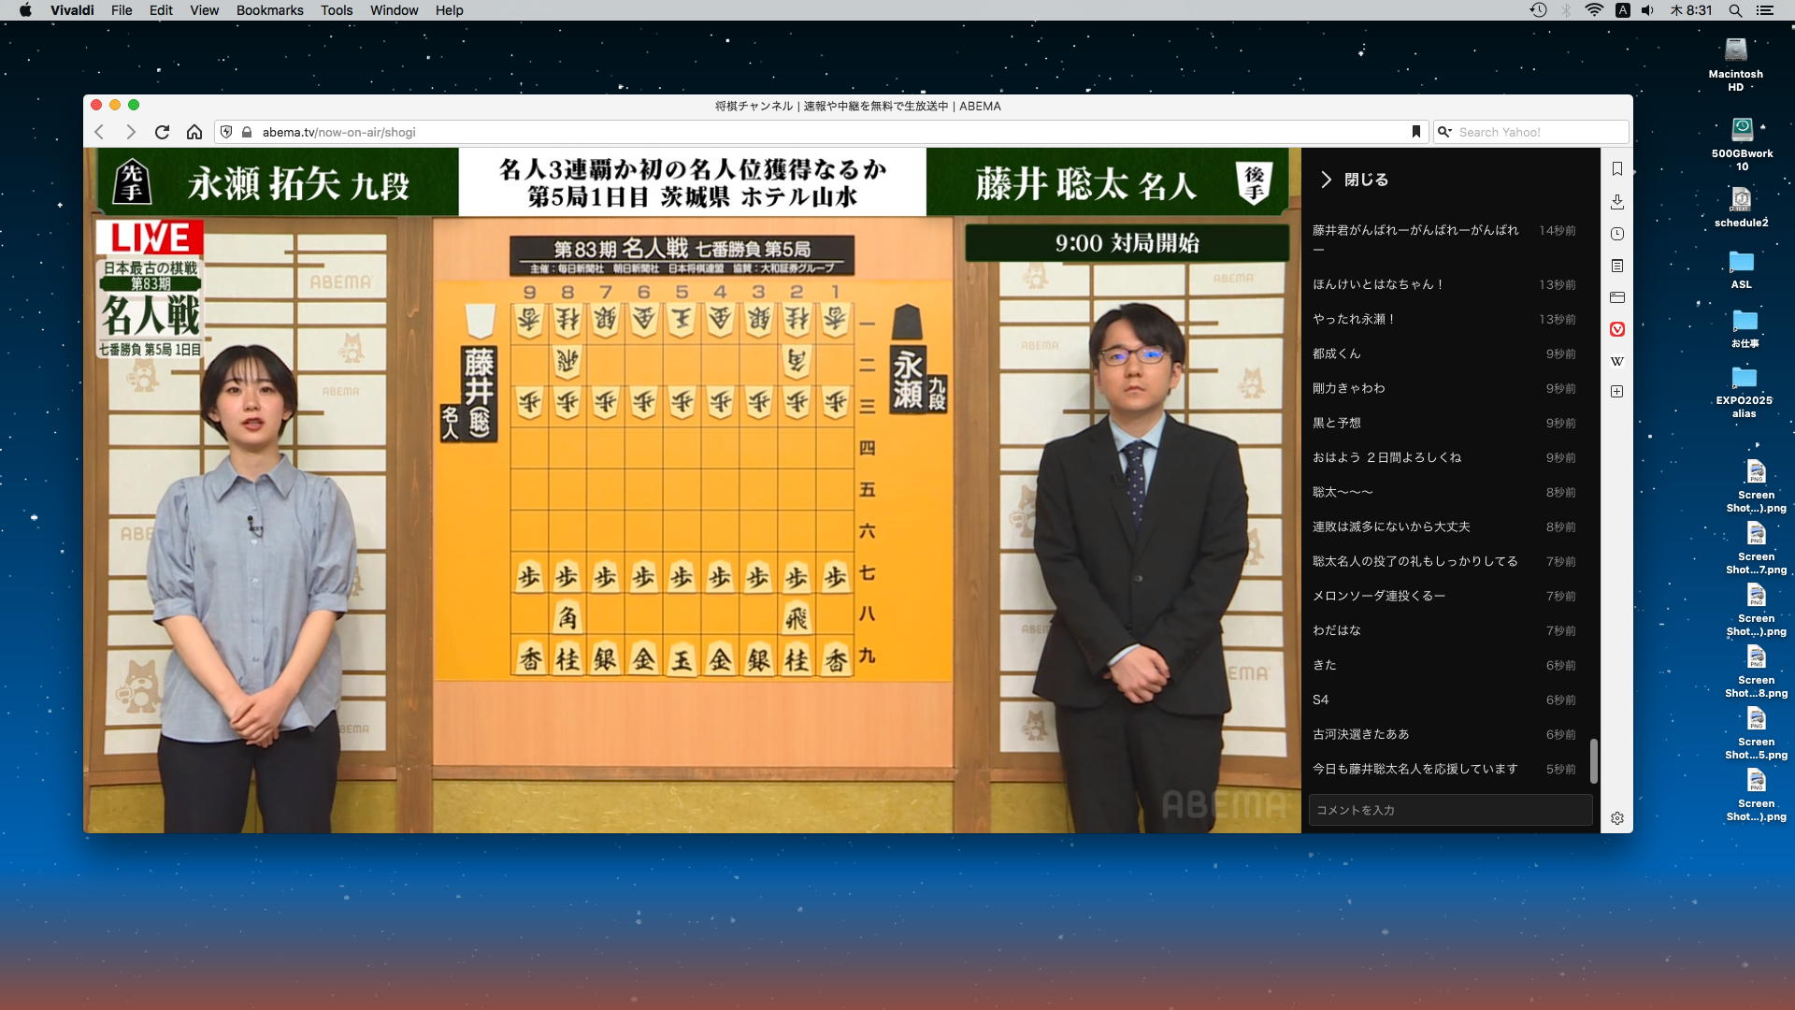1795x1010 pixels.
Task: Add a new web panel
Action: (1617, 392)
